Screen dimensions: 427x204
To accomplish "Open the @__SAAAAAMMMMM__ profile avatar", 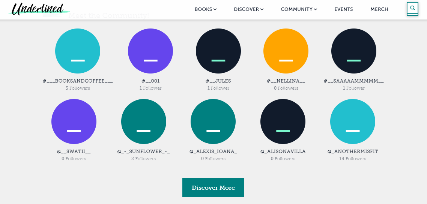I will [354, 51].
